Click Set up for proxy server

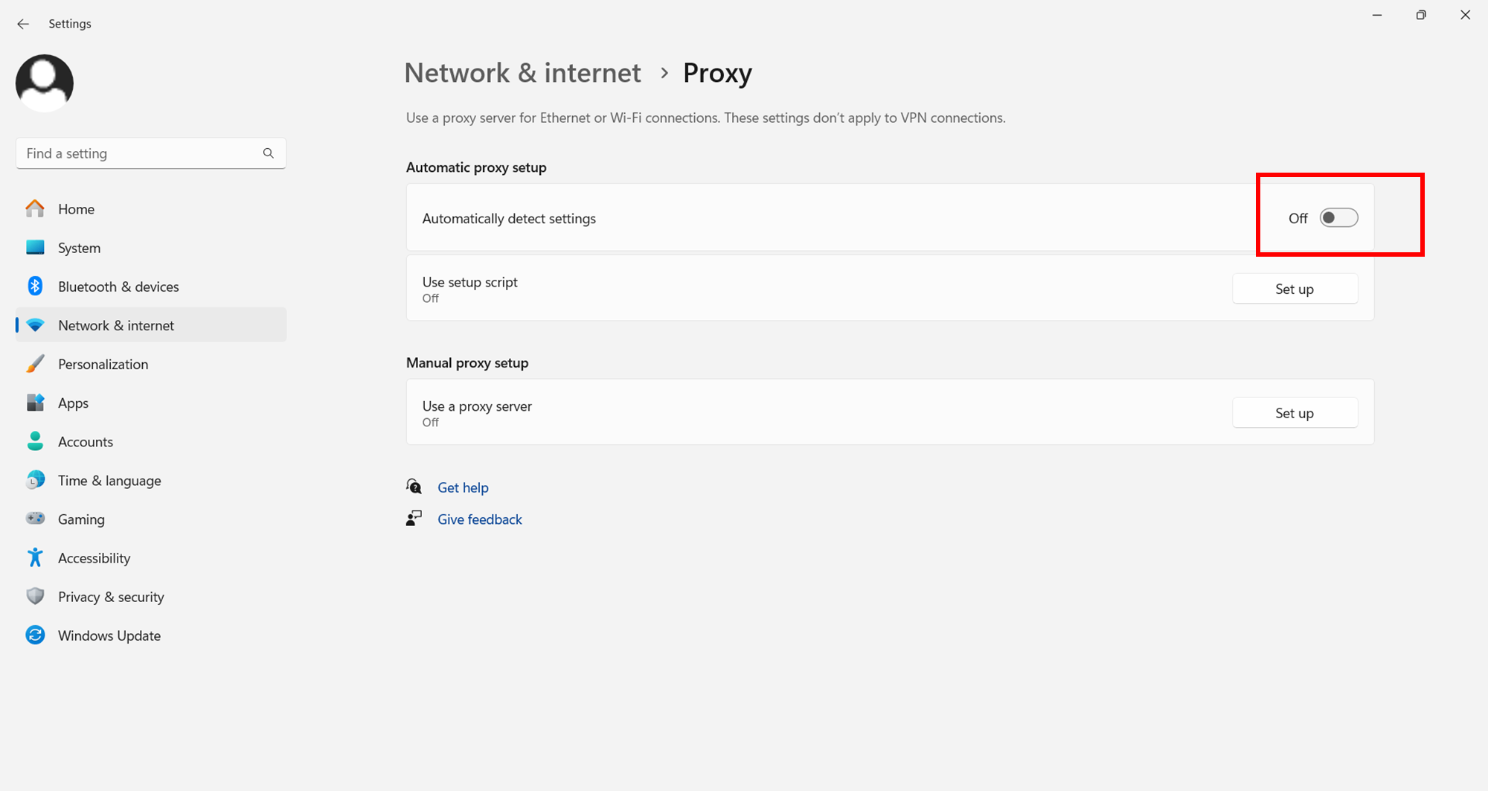(1295, 413)
